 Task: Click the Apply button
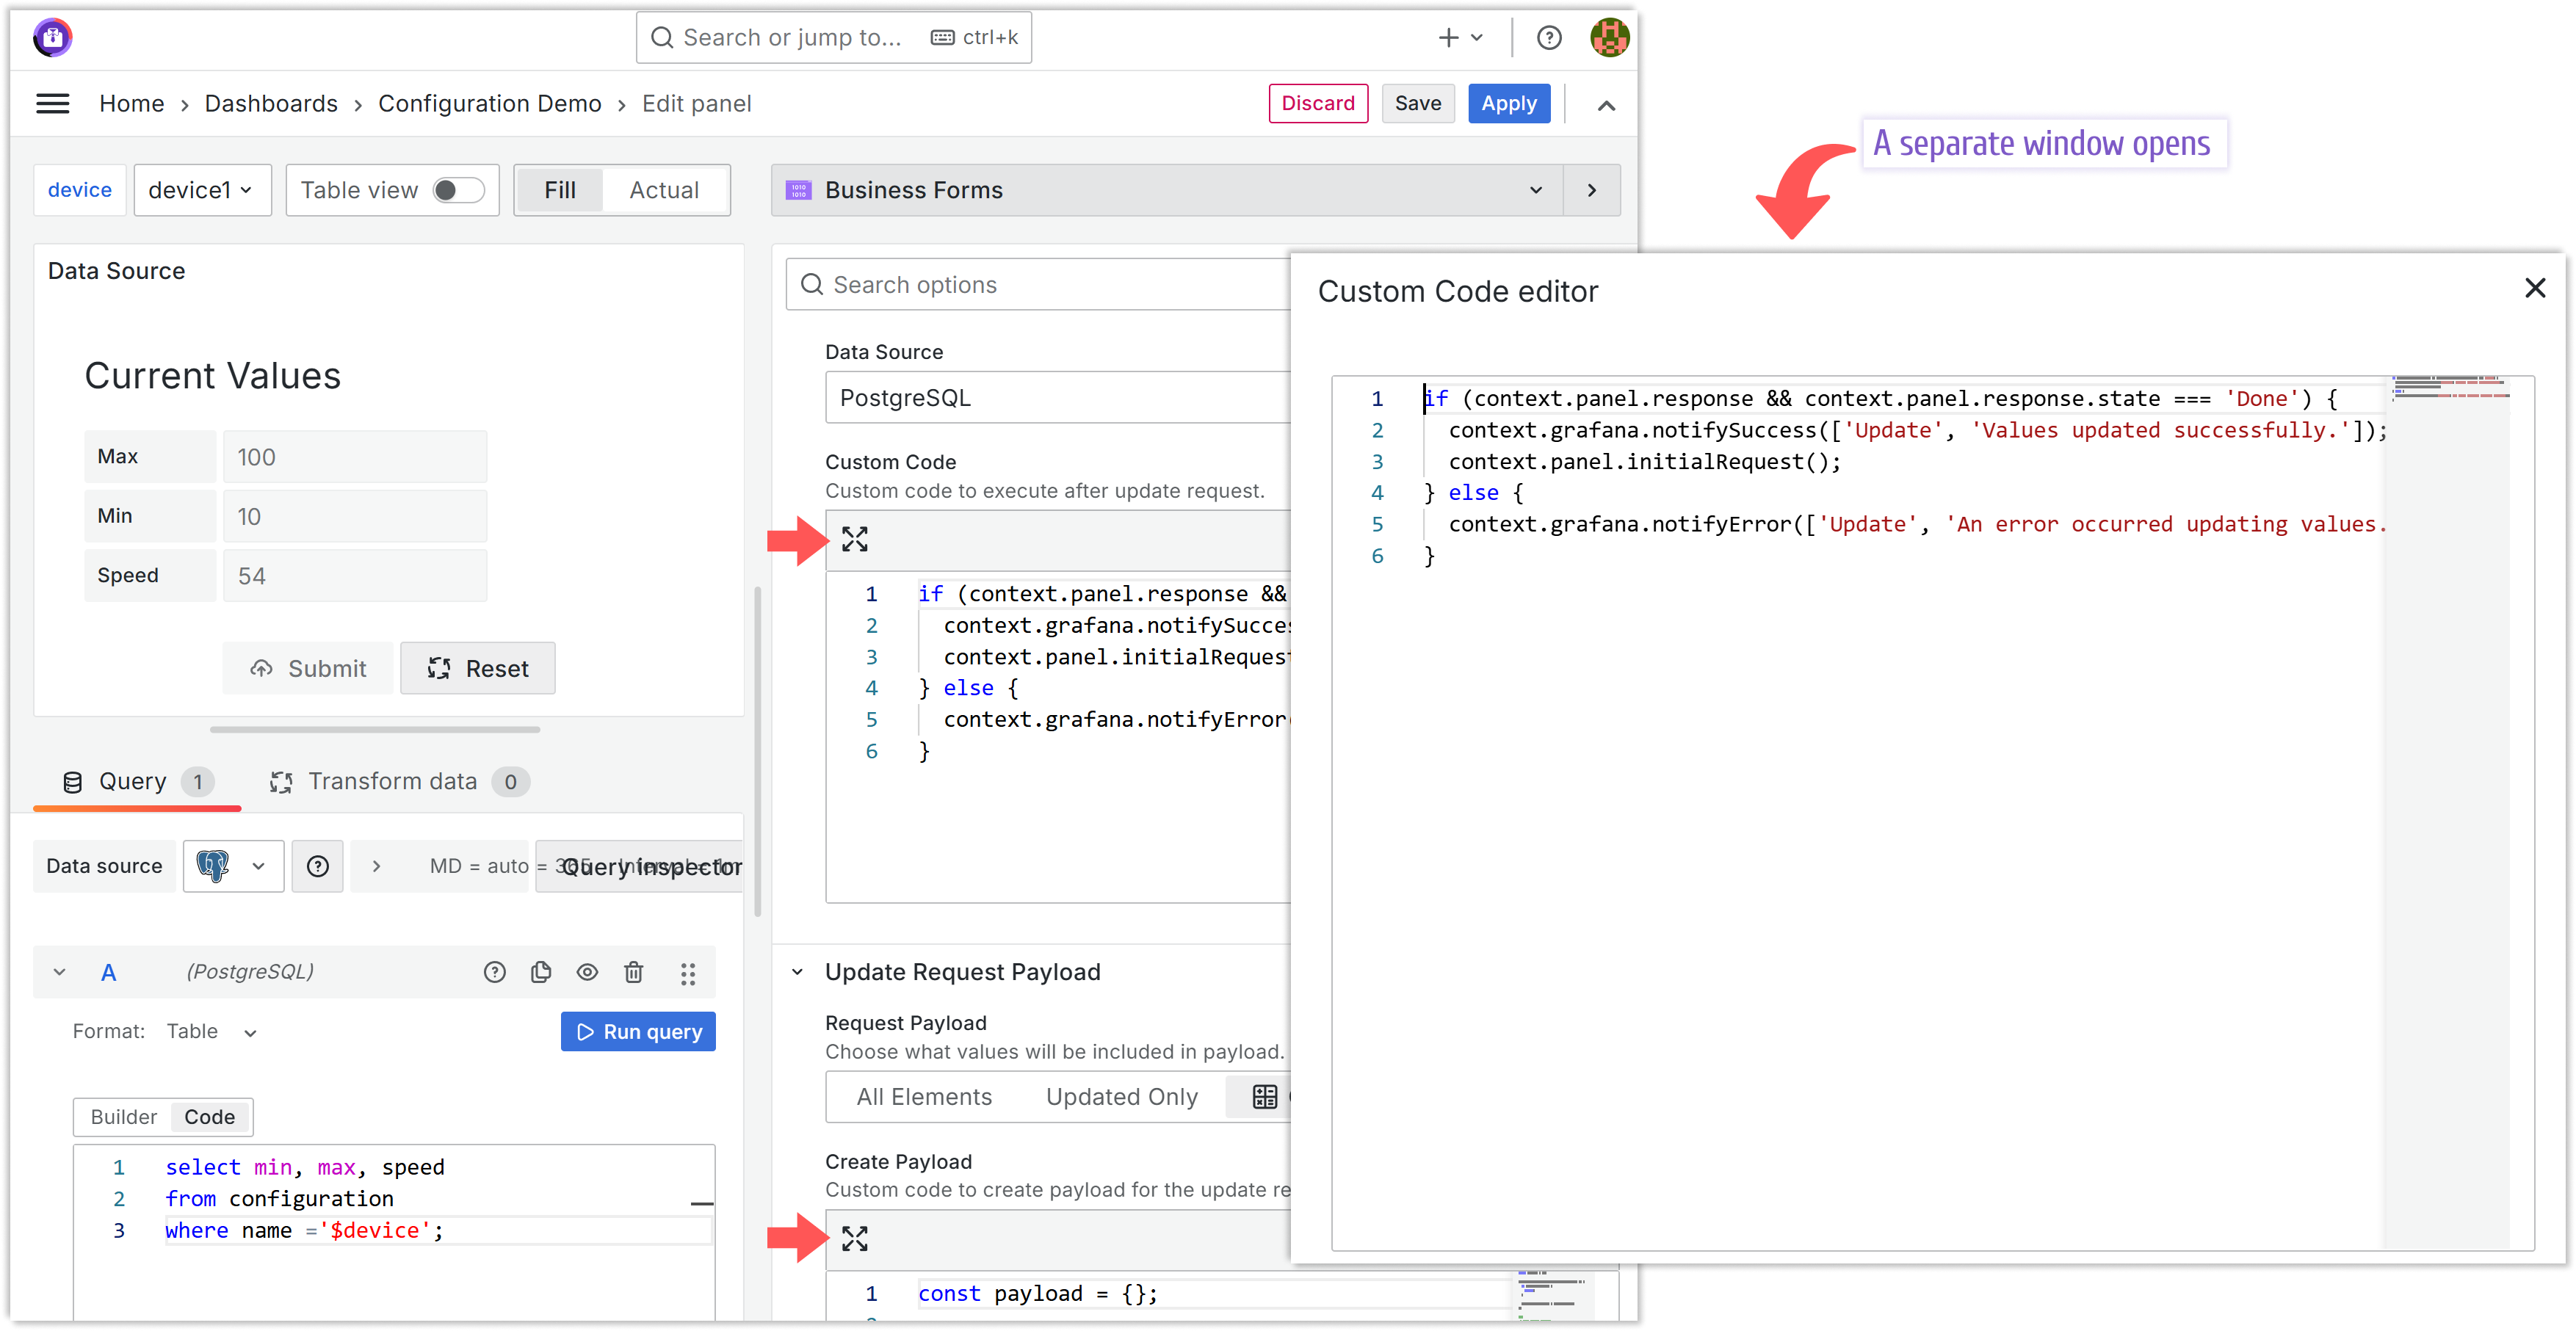point(1508,103)
